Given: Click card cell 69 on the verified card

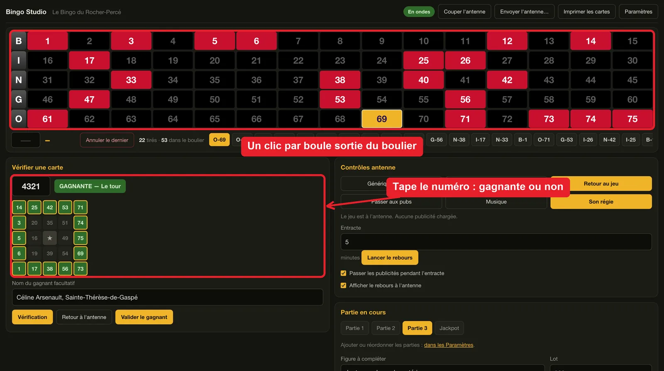Looking at the screenshot, I should point(81,253).
